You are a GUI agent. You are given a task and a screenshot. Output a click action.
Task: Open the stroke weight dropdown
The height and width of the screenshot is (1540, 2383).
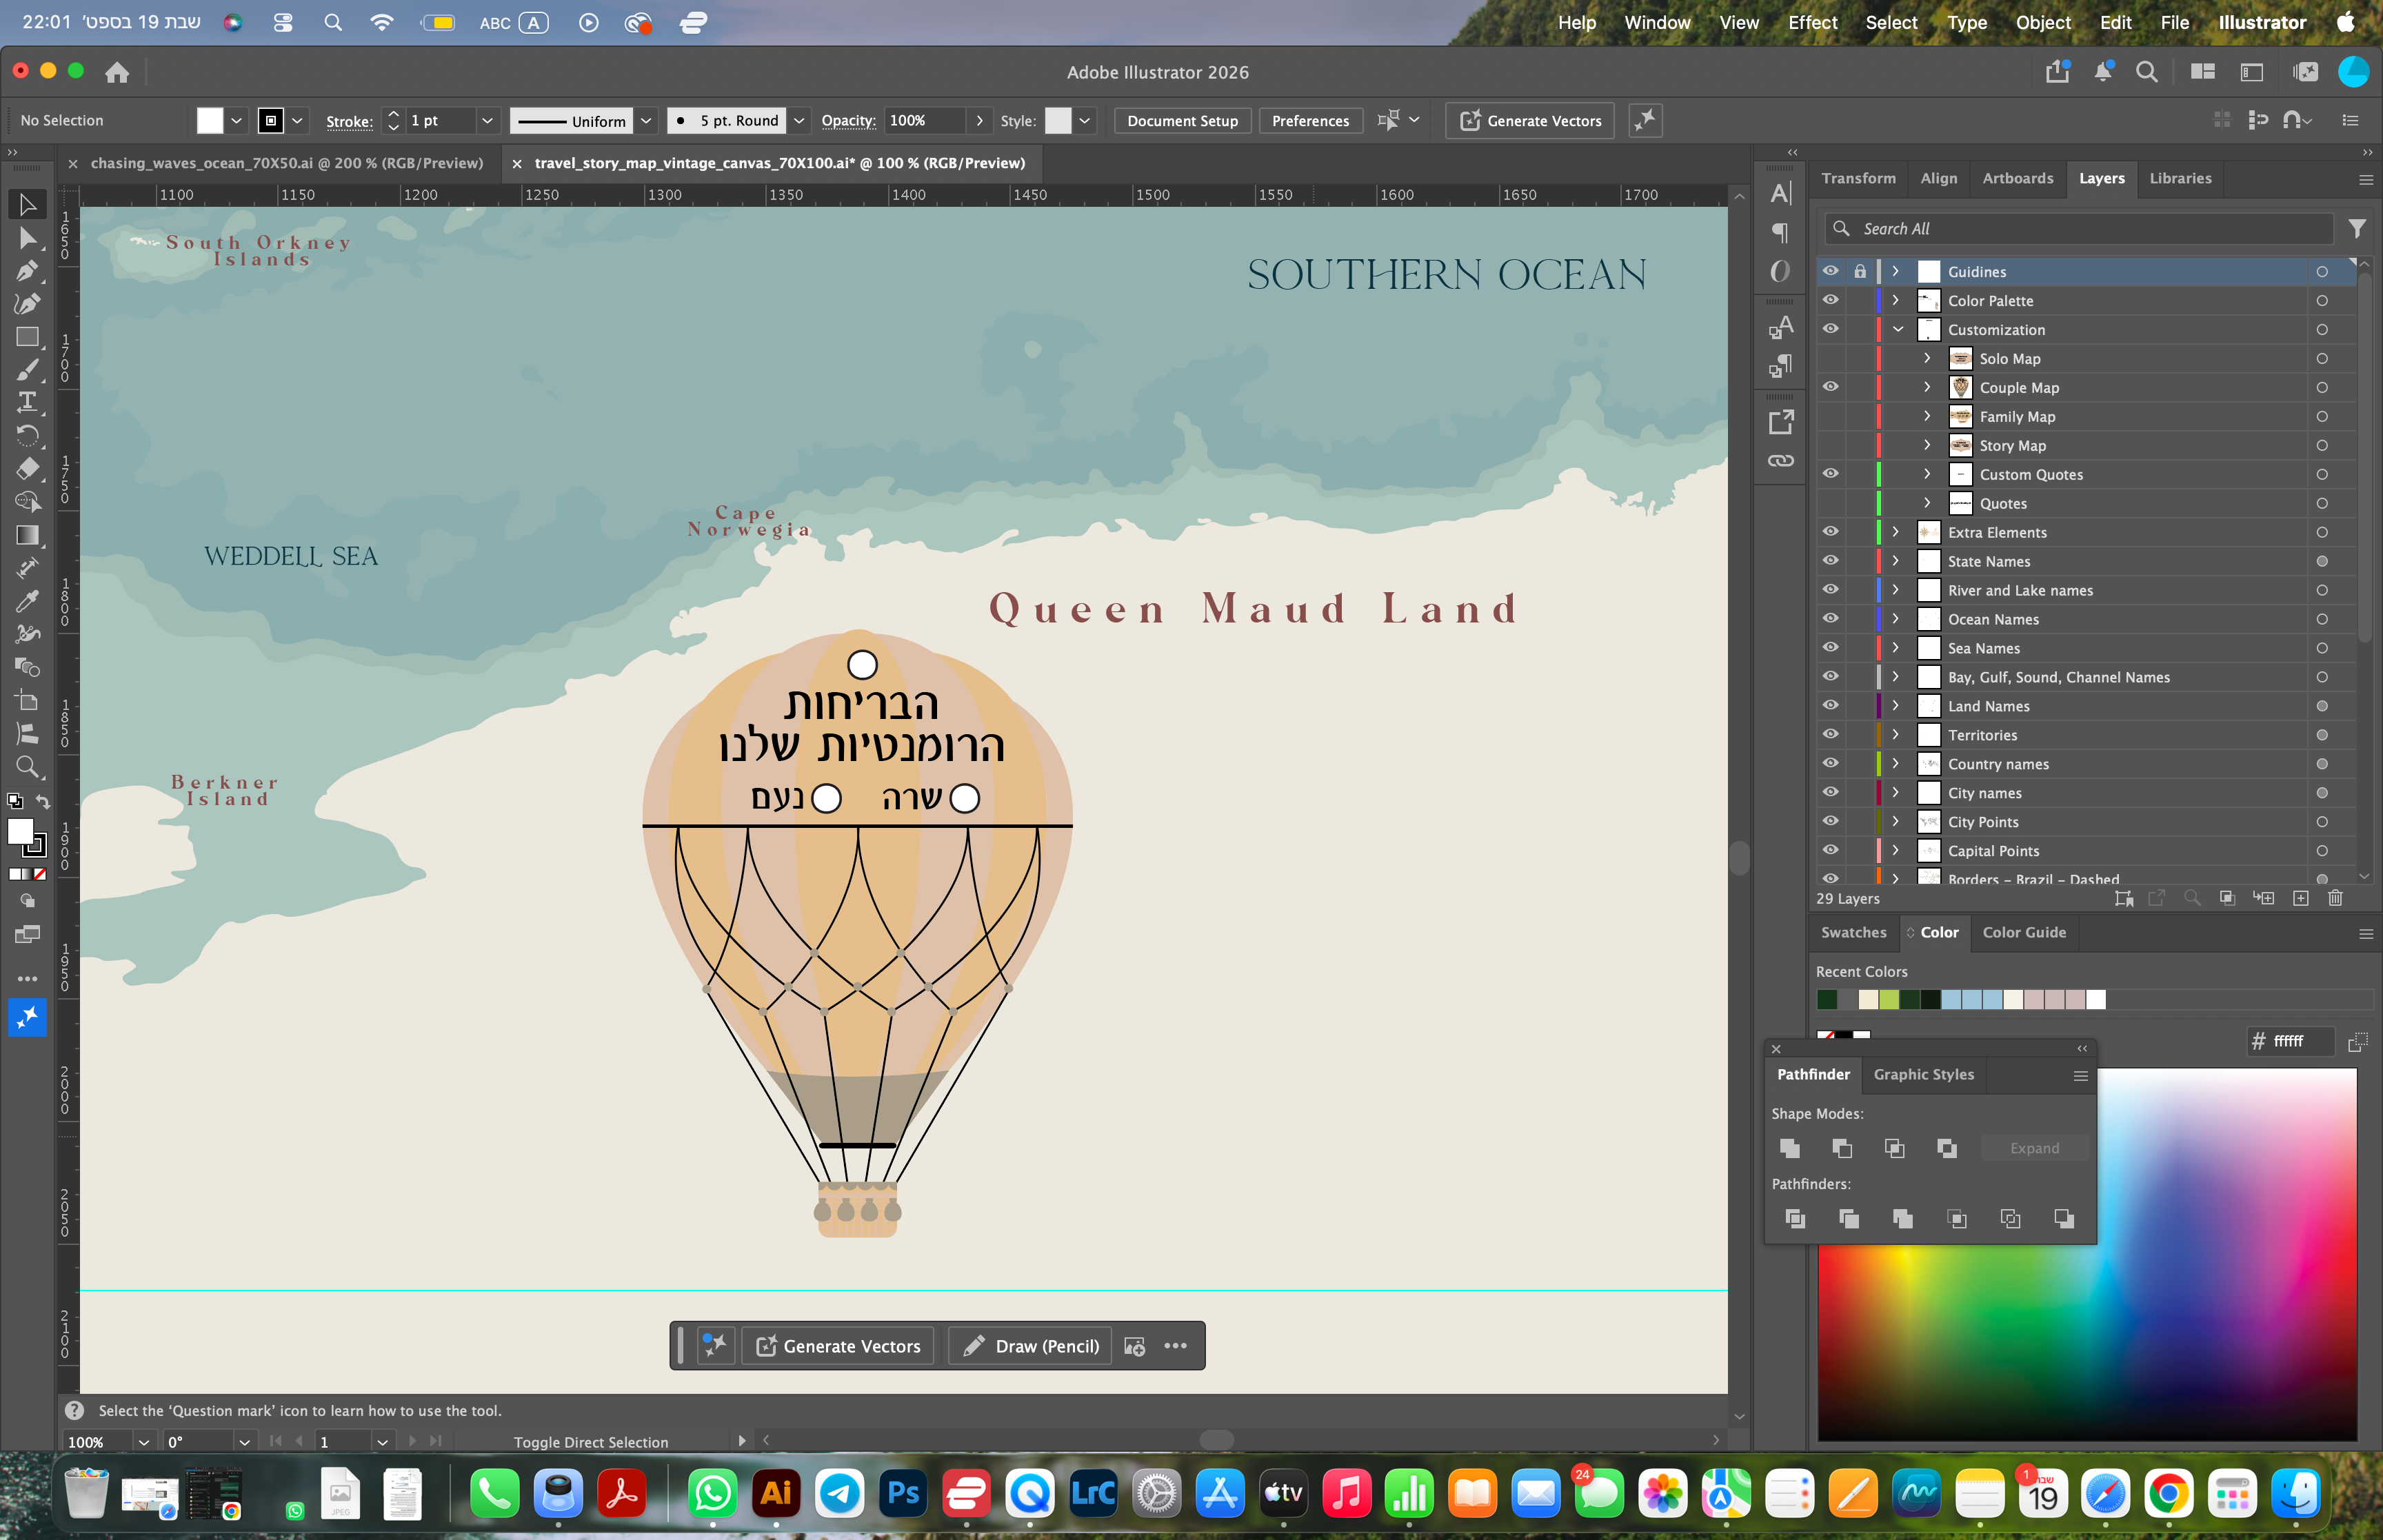tap(487, 120)
